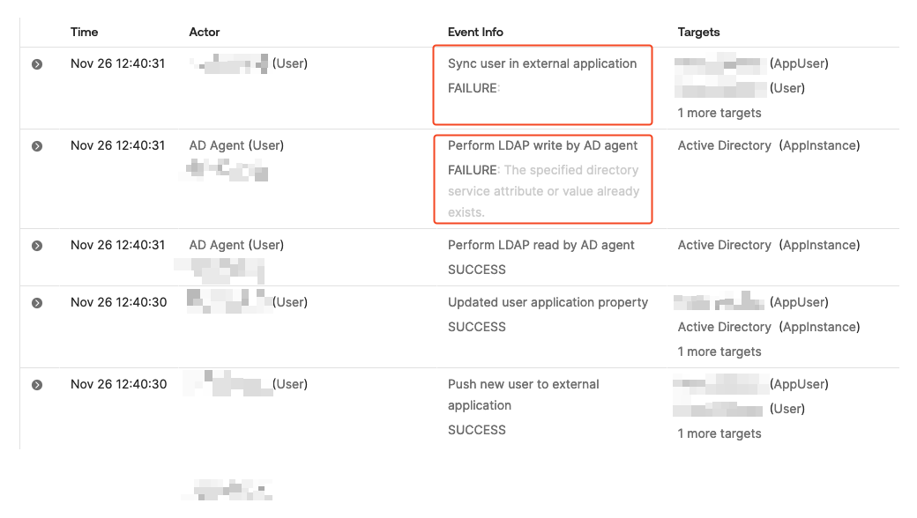Open Active Directory target in LDAP write row
This screenshot has width=917, height=518.
click(x=724, y=145)
